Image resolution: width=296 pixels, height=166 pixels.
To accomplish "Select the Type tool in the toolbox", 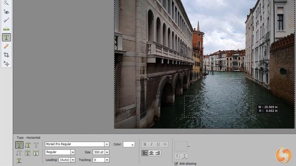I will (x=6, y=37).
